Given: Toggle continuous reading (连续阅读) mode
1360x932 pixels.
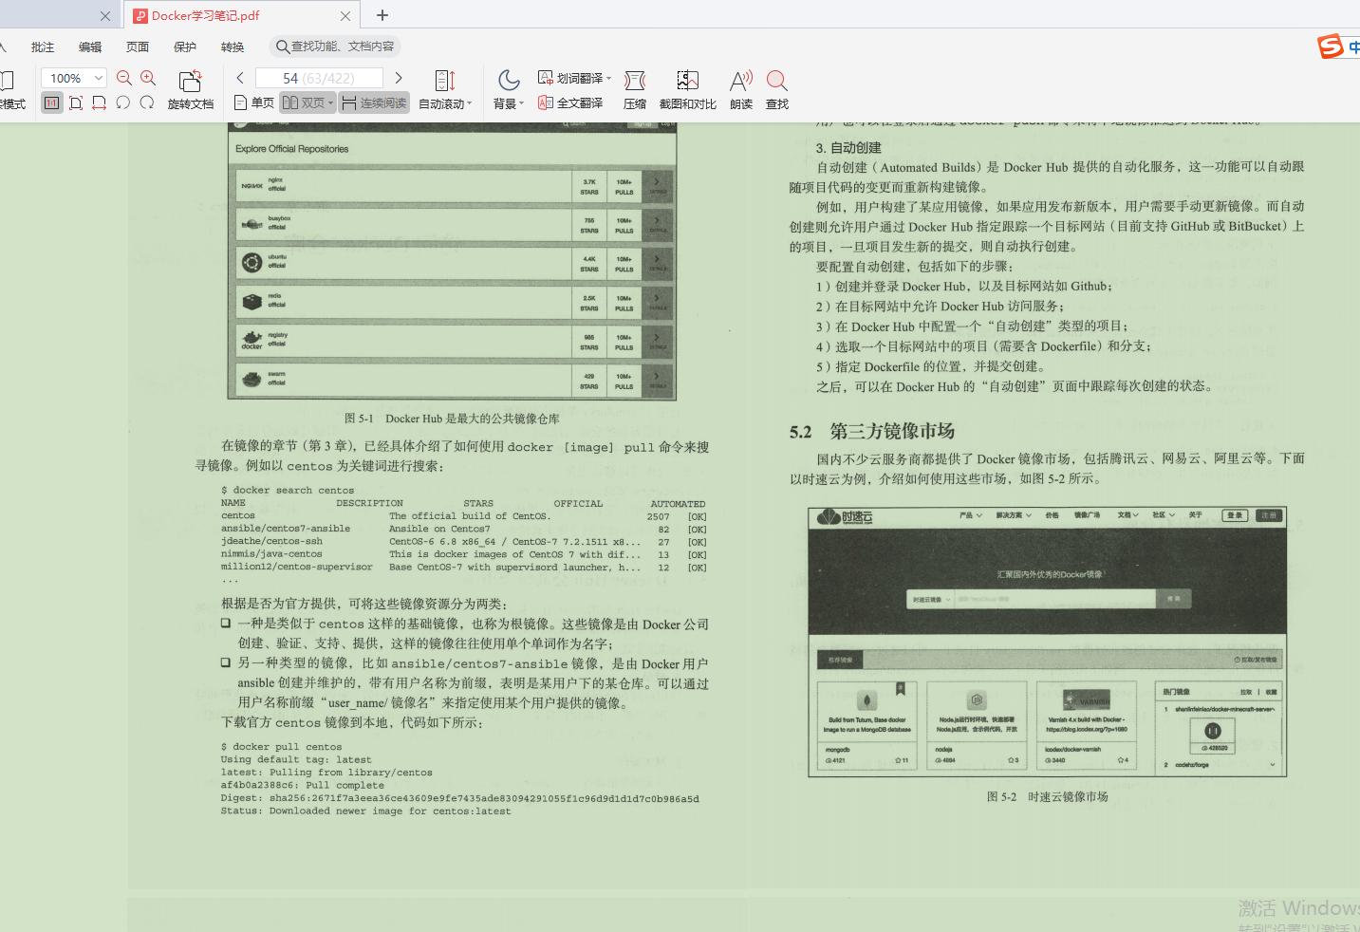Looking at the screenshot, I should [x=374, y=103].
